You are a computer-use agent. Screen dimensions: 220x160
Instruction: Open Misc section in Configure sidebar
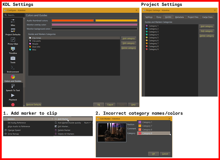pyautogui.click(x=13, y=22)
